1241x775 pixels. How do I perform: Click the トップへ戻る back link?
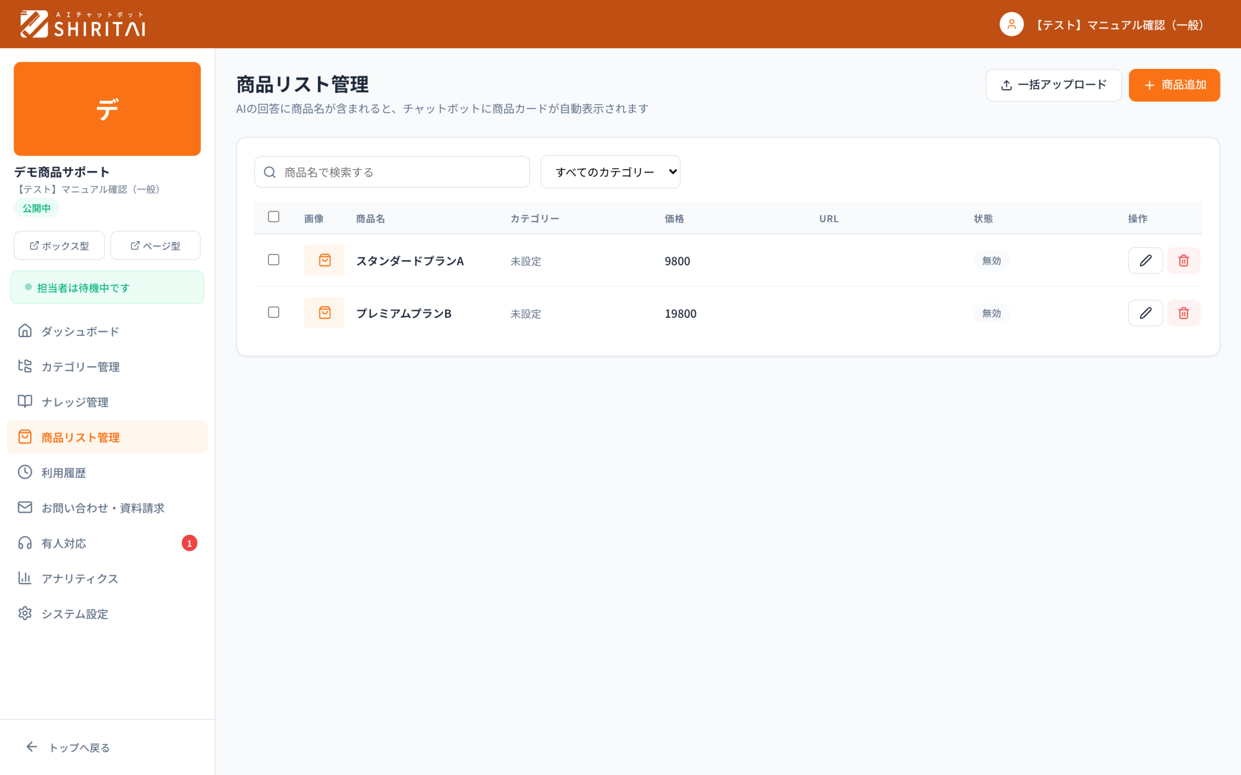(x=68, y=747)
